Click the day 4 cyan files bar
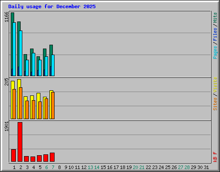This screenshot has width=220, height=172. 34,64
